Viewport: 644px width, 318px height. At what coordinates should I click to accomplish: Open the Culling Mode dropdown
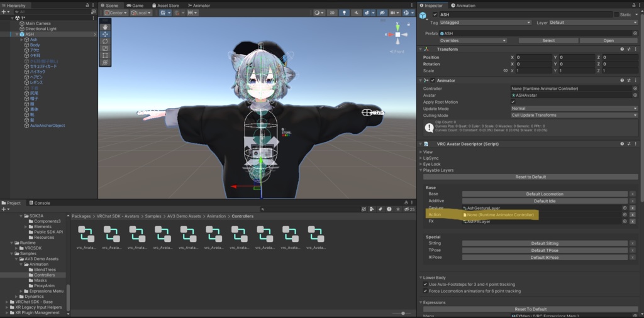pos(574,115)
